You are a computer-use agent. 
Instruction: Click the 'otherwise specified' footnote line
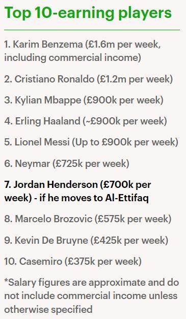[x=48, y=309]
